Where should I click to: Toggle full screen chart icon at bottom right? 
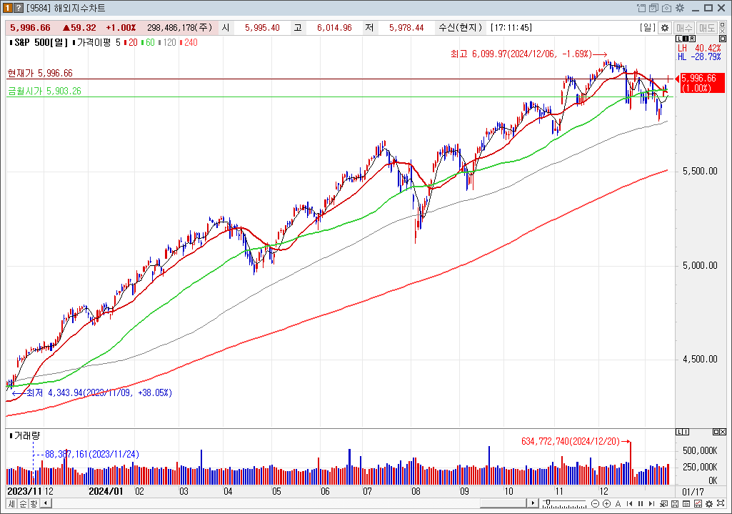tap(720, 504)
